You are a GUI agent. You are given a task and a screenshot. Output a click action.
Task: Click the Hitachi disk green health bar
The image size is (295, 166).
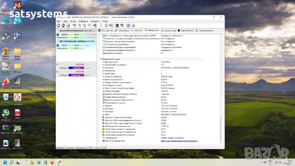coord(77,35)
